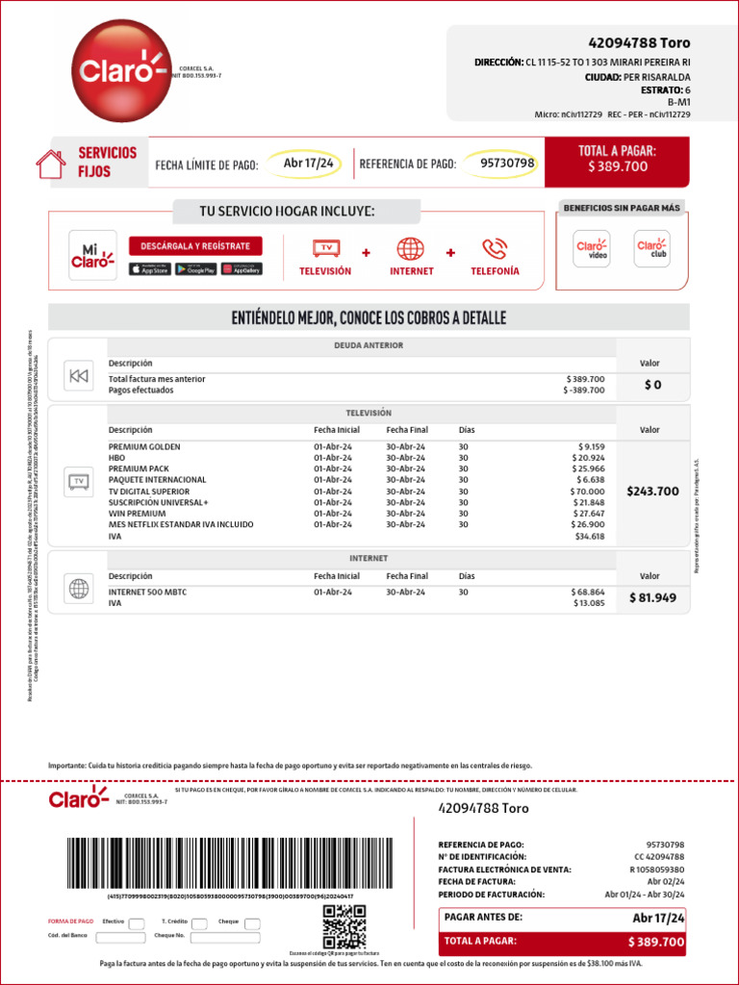This screenshot has width=739, height=985.
Task: Click the globe icon in Internet section
Action: tap(79, 589)
